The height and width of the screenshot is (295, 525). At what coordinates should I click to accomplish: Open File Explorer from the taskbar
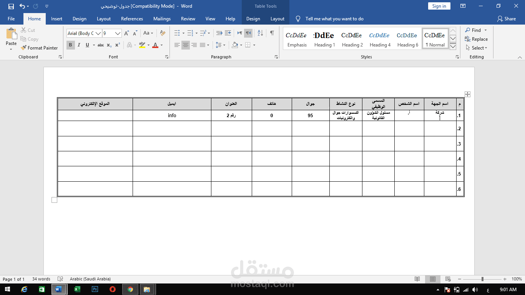(146, 289)
